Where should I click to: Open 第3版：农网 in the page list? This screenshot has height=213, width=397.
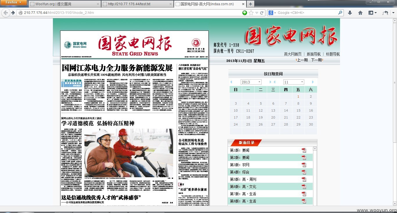pyautogui.click(x=240, y=165)
